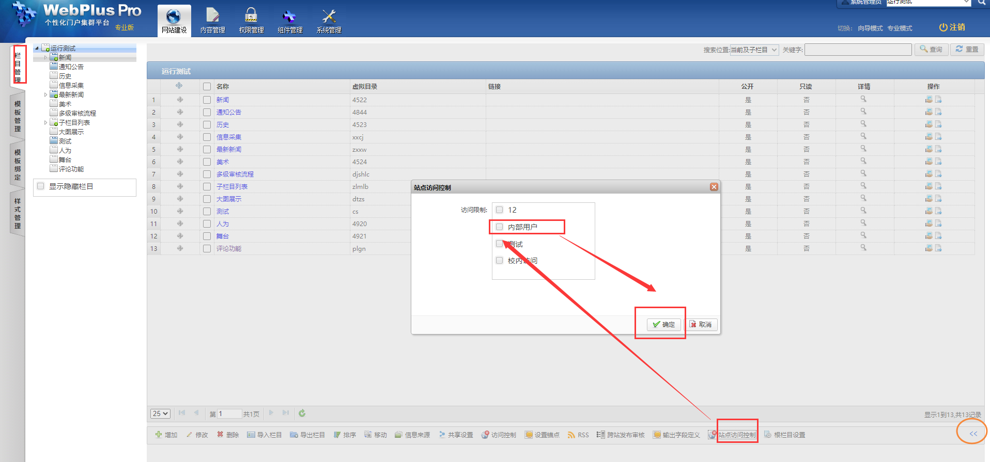The image size is (990, 462).
Task: Close the 站点访问控制 dialog
Action: [714, 187]
